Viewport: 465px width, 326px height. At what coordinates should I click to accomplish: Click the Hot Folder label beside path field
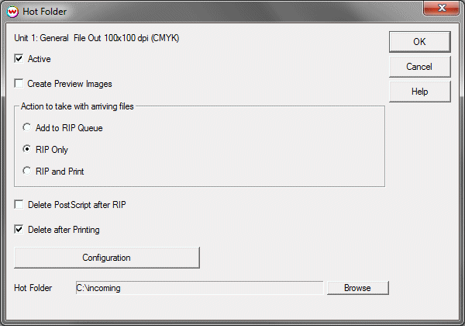pos(33,288)
